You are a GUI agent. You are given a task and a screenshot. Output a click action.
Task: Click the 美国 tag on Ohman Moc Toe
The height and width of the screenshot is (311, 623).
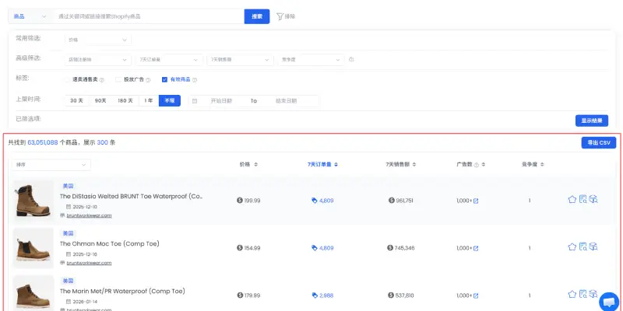click(x=69, y=233)
